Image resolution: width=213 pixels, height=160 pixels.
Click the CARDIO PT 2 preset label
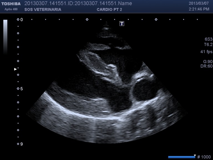pyautogui.click(x=109, y=9)
